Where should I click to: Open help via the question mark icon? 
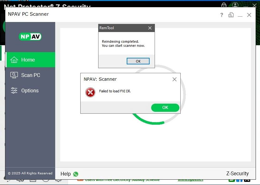[x=221, y=15]
